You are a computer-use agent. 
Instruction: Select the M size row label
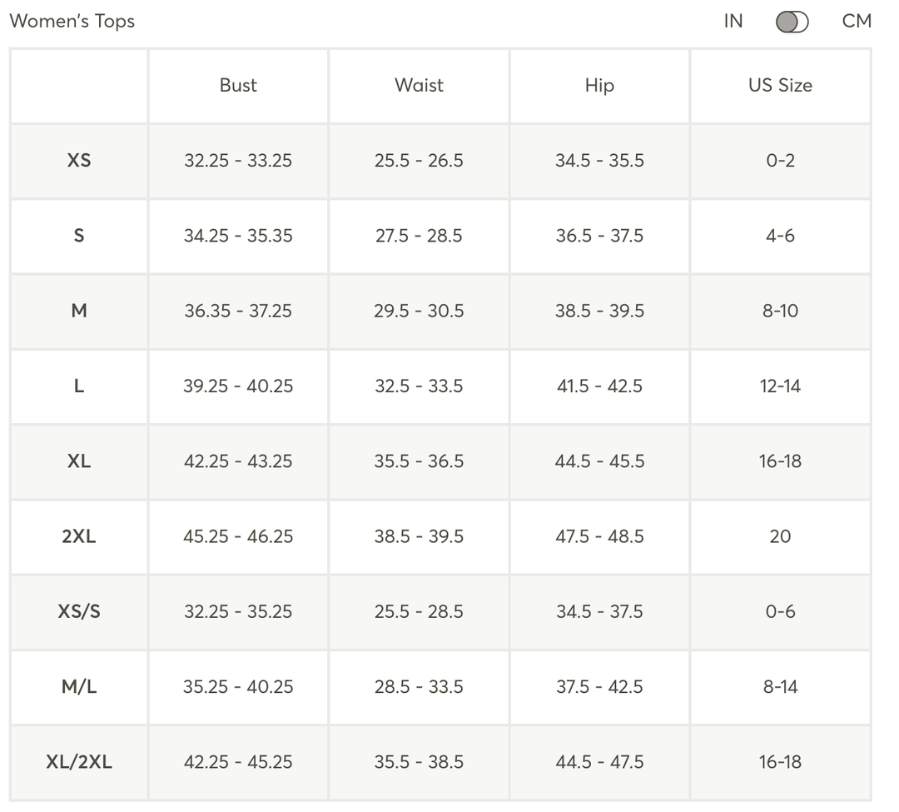tap(79, 311)
